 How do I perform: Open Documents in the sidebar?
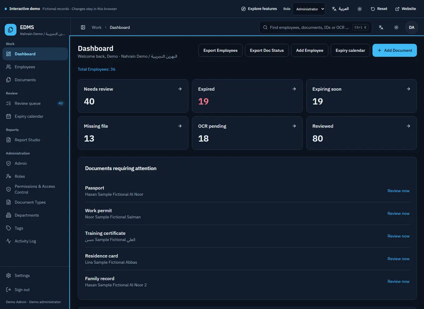pos(35,80)
